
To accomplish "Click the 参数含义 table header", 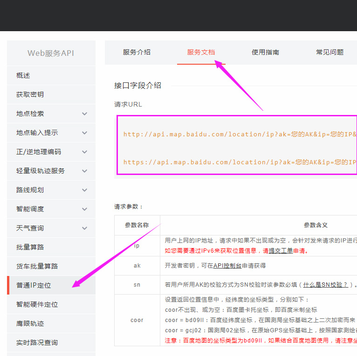I will [316, 225].
